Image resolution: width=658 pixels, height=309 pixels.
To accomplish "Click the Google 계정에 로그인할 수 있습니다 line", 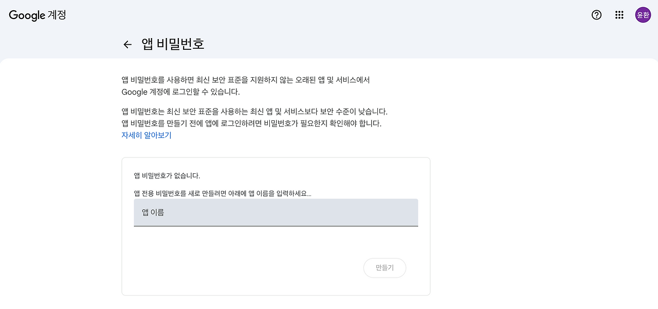I will point(180,92).
